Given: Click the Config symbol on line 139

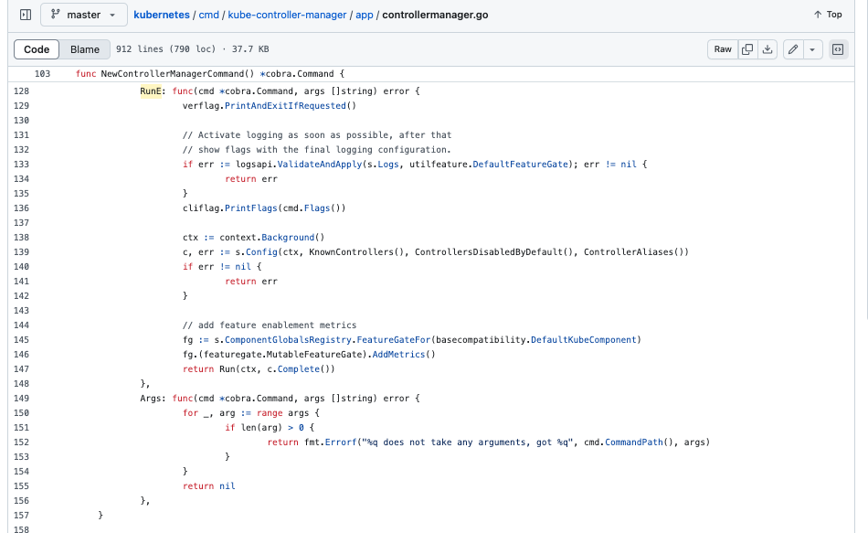Looking at the screenshot, I should coord(261,252).
